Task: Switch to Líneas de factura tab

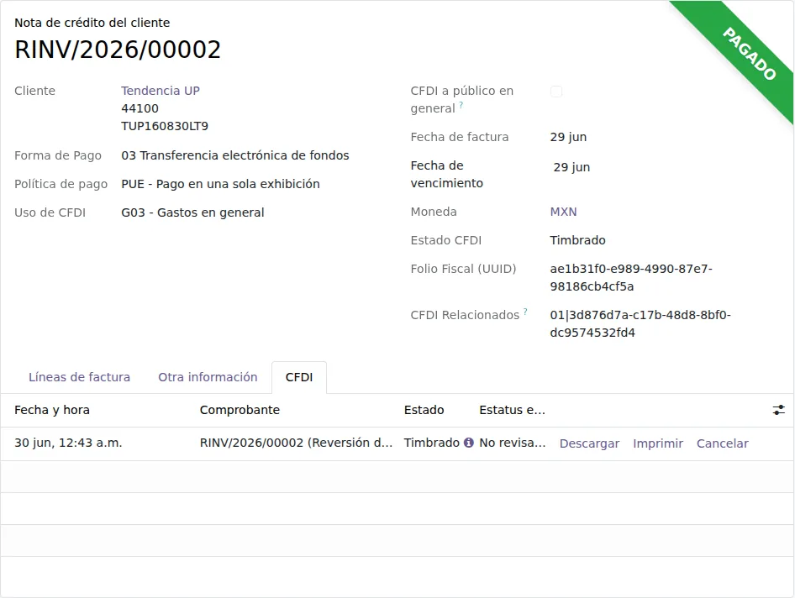Action: pos(79,377)
